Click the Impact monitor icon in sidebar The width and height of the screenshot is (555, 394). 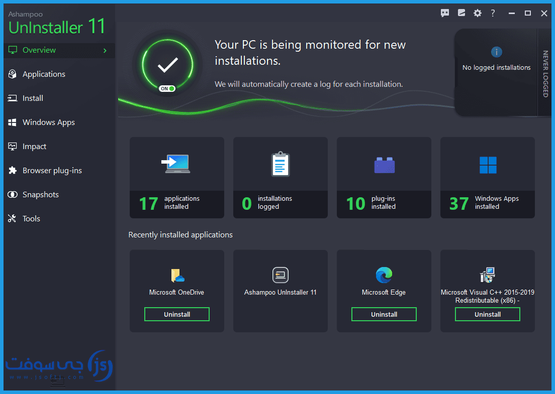coord(13,146)
